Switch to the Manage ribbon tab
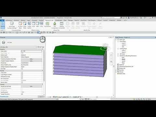The image size is (156, 117). (71, 20)
